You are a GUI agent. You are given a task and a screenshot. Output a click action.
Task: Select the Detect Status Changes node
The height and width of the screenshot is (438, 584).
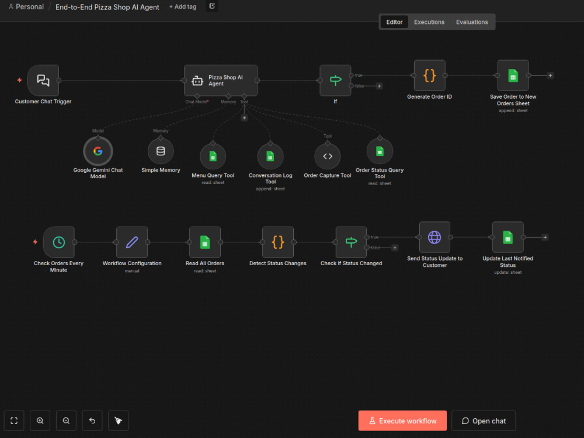point(278,242)
